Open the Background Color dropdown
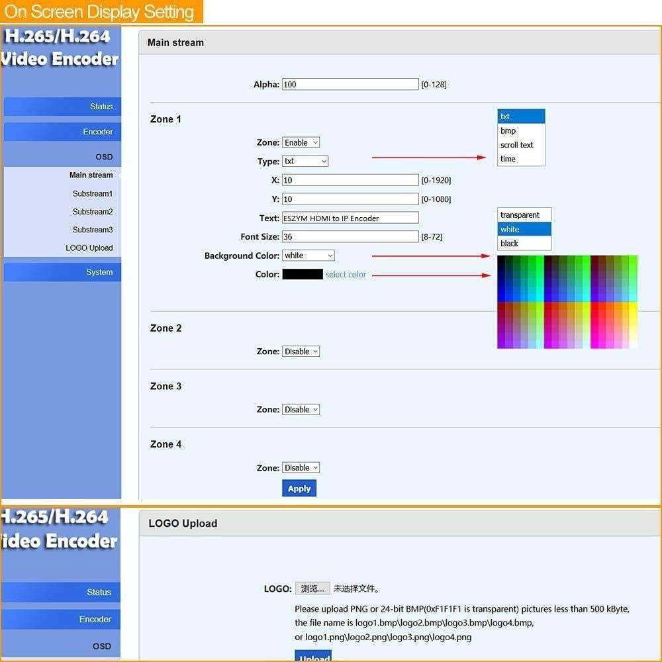 [308, 255]
